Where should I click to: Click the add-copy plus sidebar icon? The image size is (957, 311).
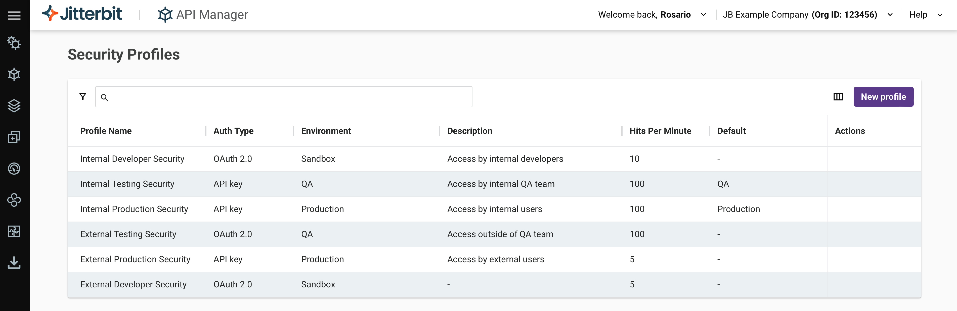tap(14, 137)
